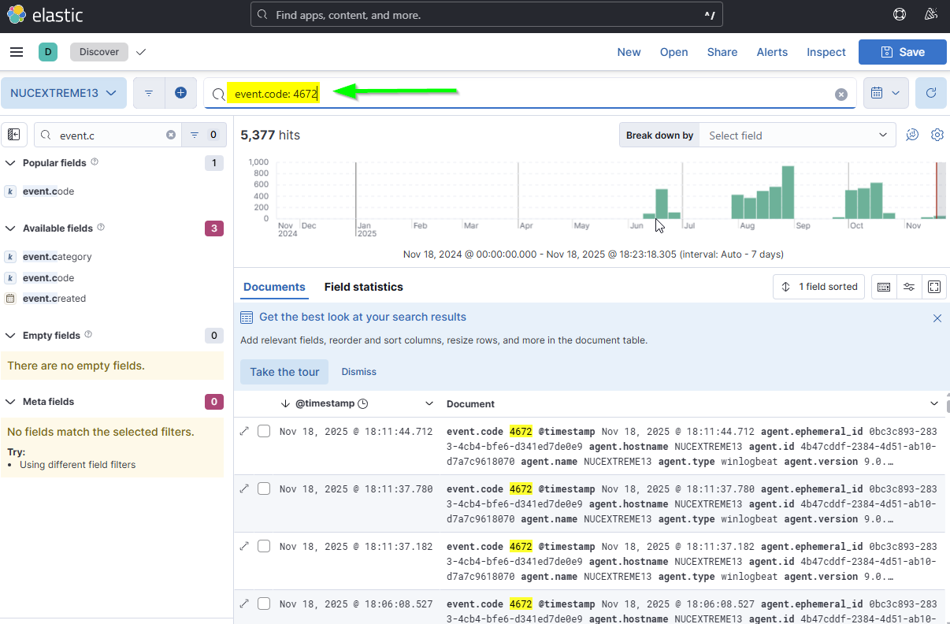Collapse the field list sidebar
This screenshot has width=950, height=624.
click(x=14, y=135)
